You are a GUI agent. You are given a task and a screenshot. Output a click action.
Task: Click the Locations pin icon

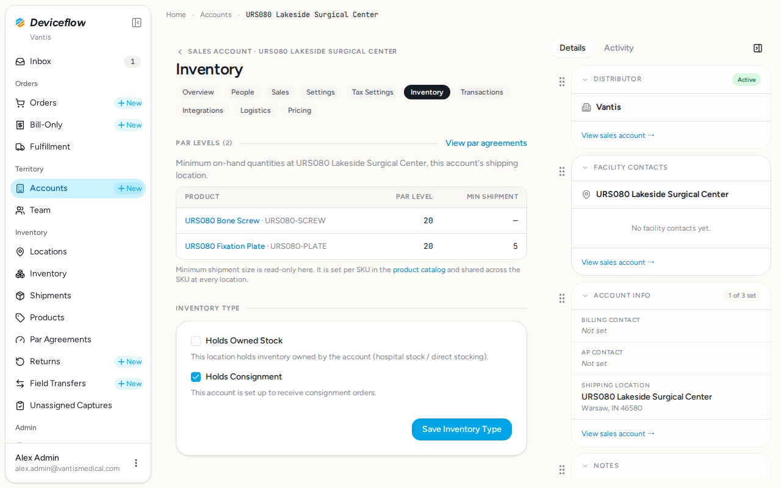tap(20, 252)
